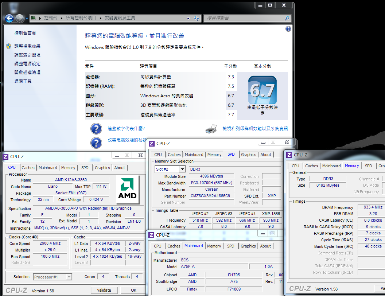385x296 pixels.
Task: Click the A75F-A motherboard model value
Action: tap(214, 266)
